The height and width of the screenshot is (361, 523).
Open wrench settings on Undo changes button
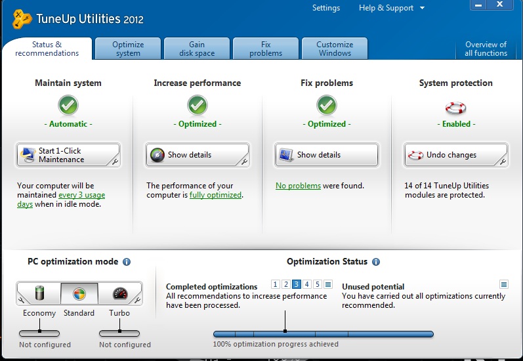pyautogui.click(x=503, y=161)
